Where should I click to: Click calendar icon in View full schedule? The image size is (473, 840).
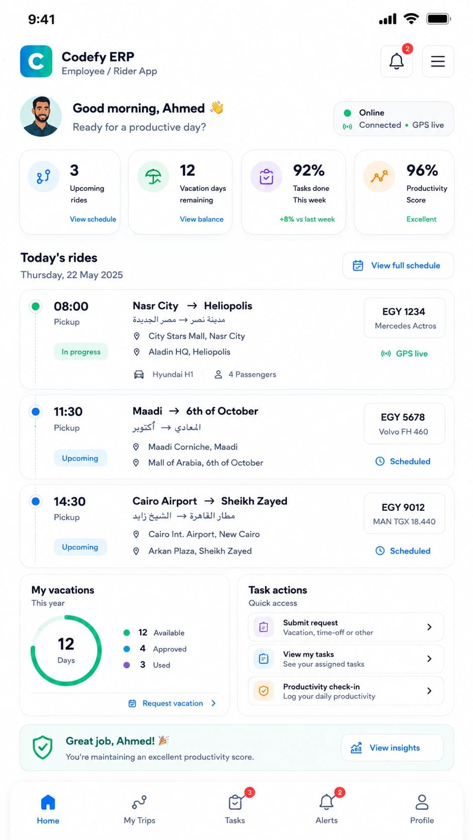pos(358,265)
